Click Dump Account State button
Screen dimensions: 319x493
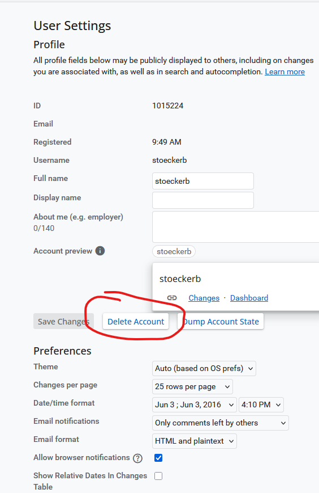pyautogui.click(x=221, y=321)
